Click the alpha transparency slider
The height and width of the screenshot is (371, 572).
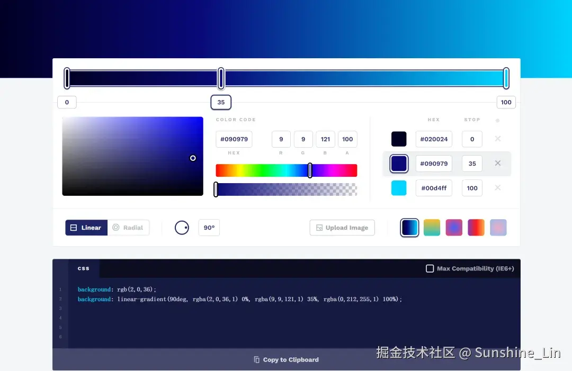[286, 189]
